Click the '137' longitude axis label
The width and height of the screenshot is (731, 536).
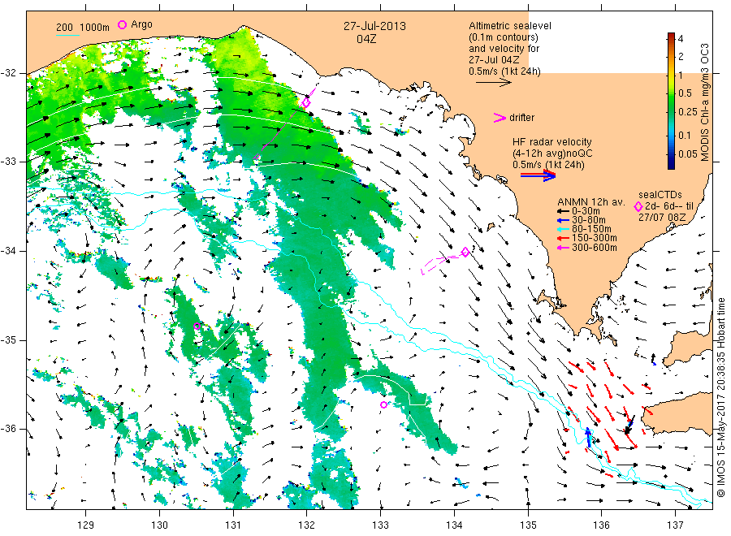tap(675, 525)
